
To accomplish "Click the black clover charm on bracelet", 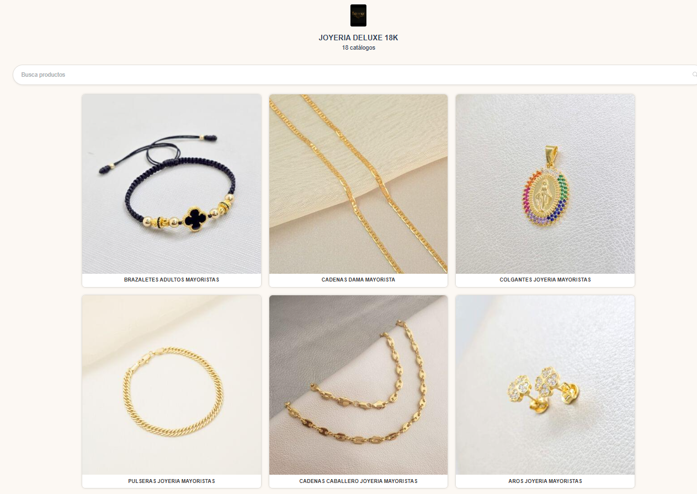I will pyautogui.click(x=195, y=219).
